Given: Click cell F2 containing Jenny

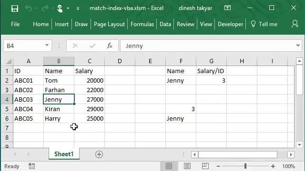Looking at the screenshot, I should (x=181, y=80).
